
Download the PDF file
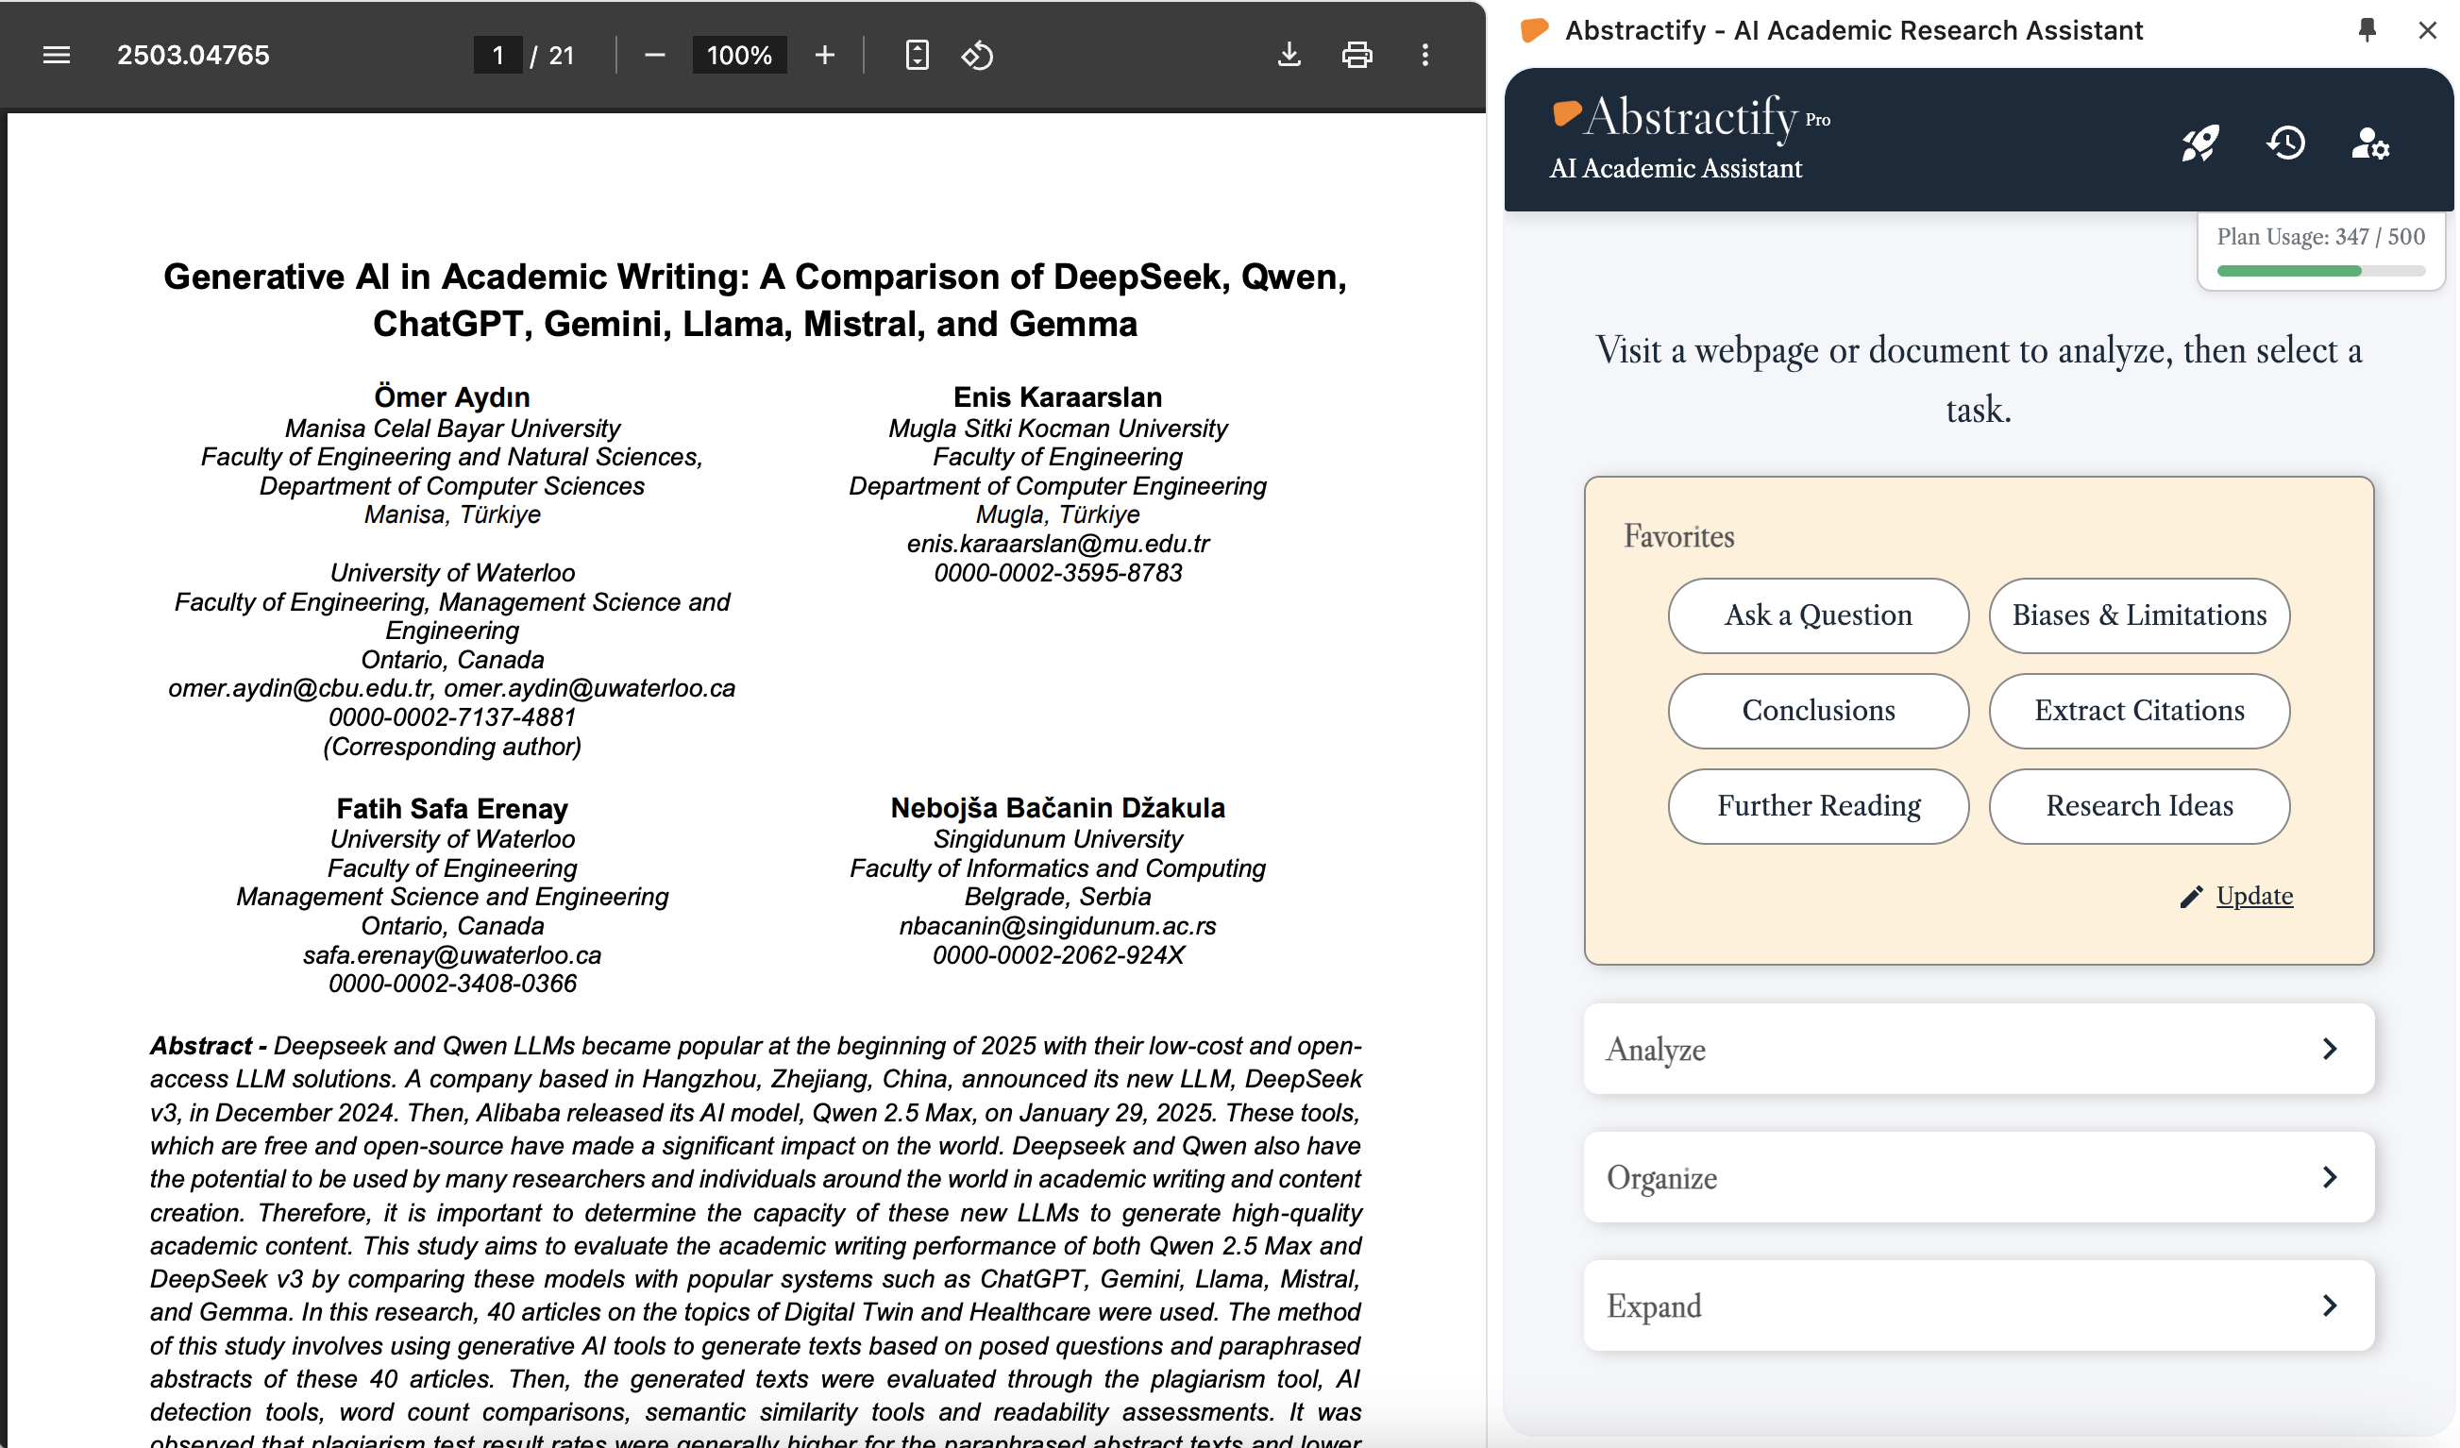click(1289, 56)
